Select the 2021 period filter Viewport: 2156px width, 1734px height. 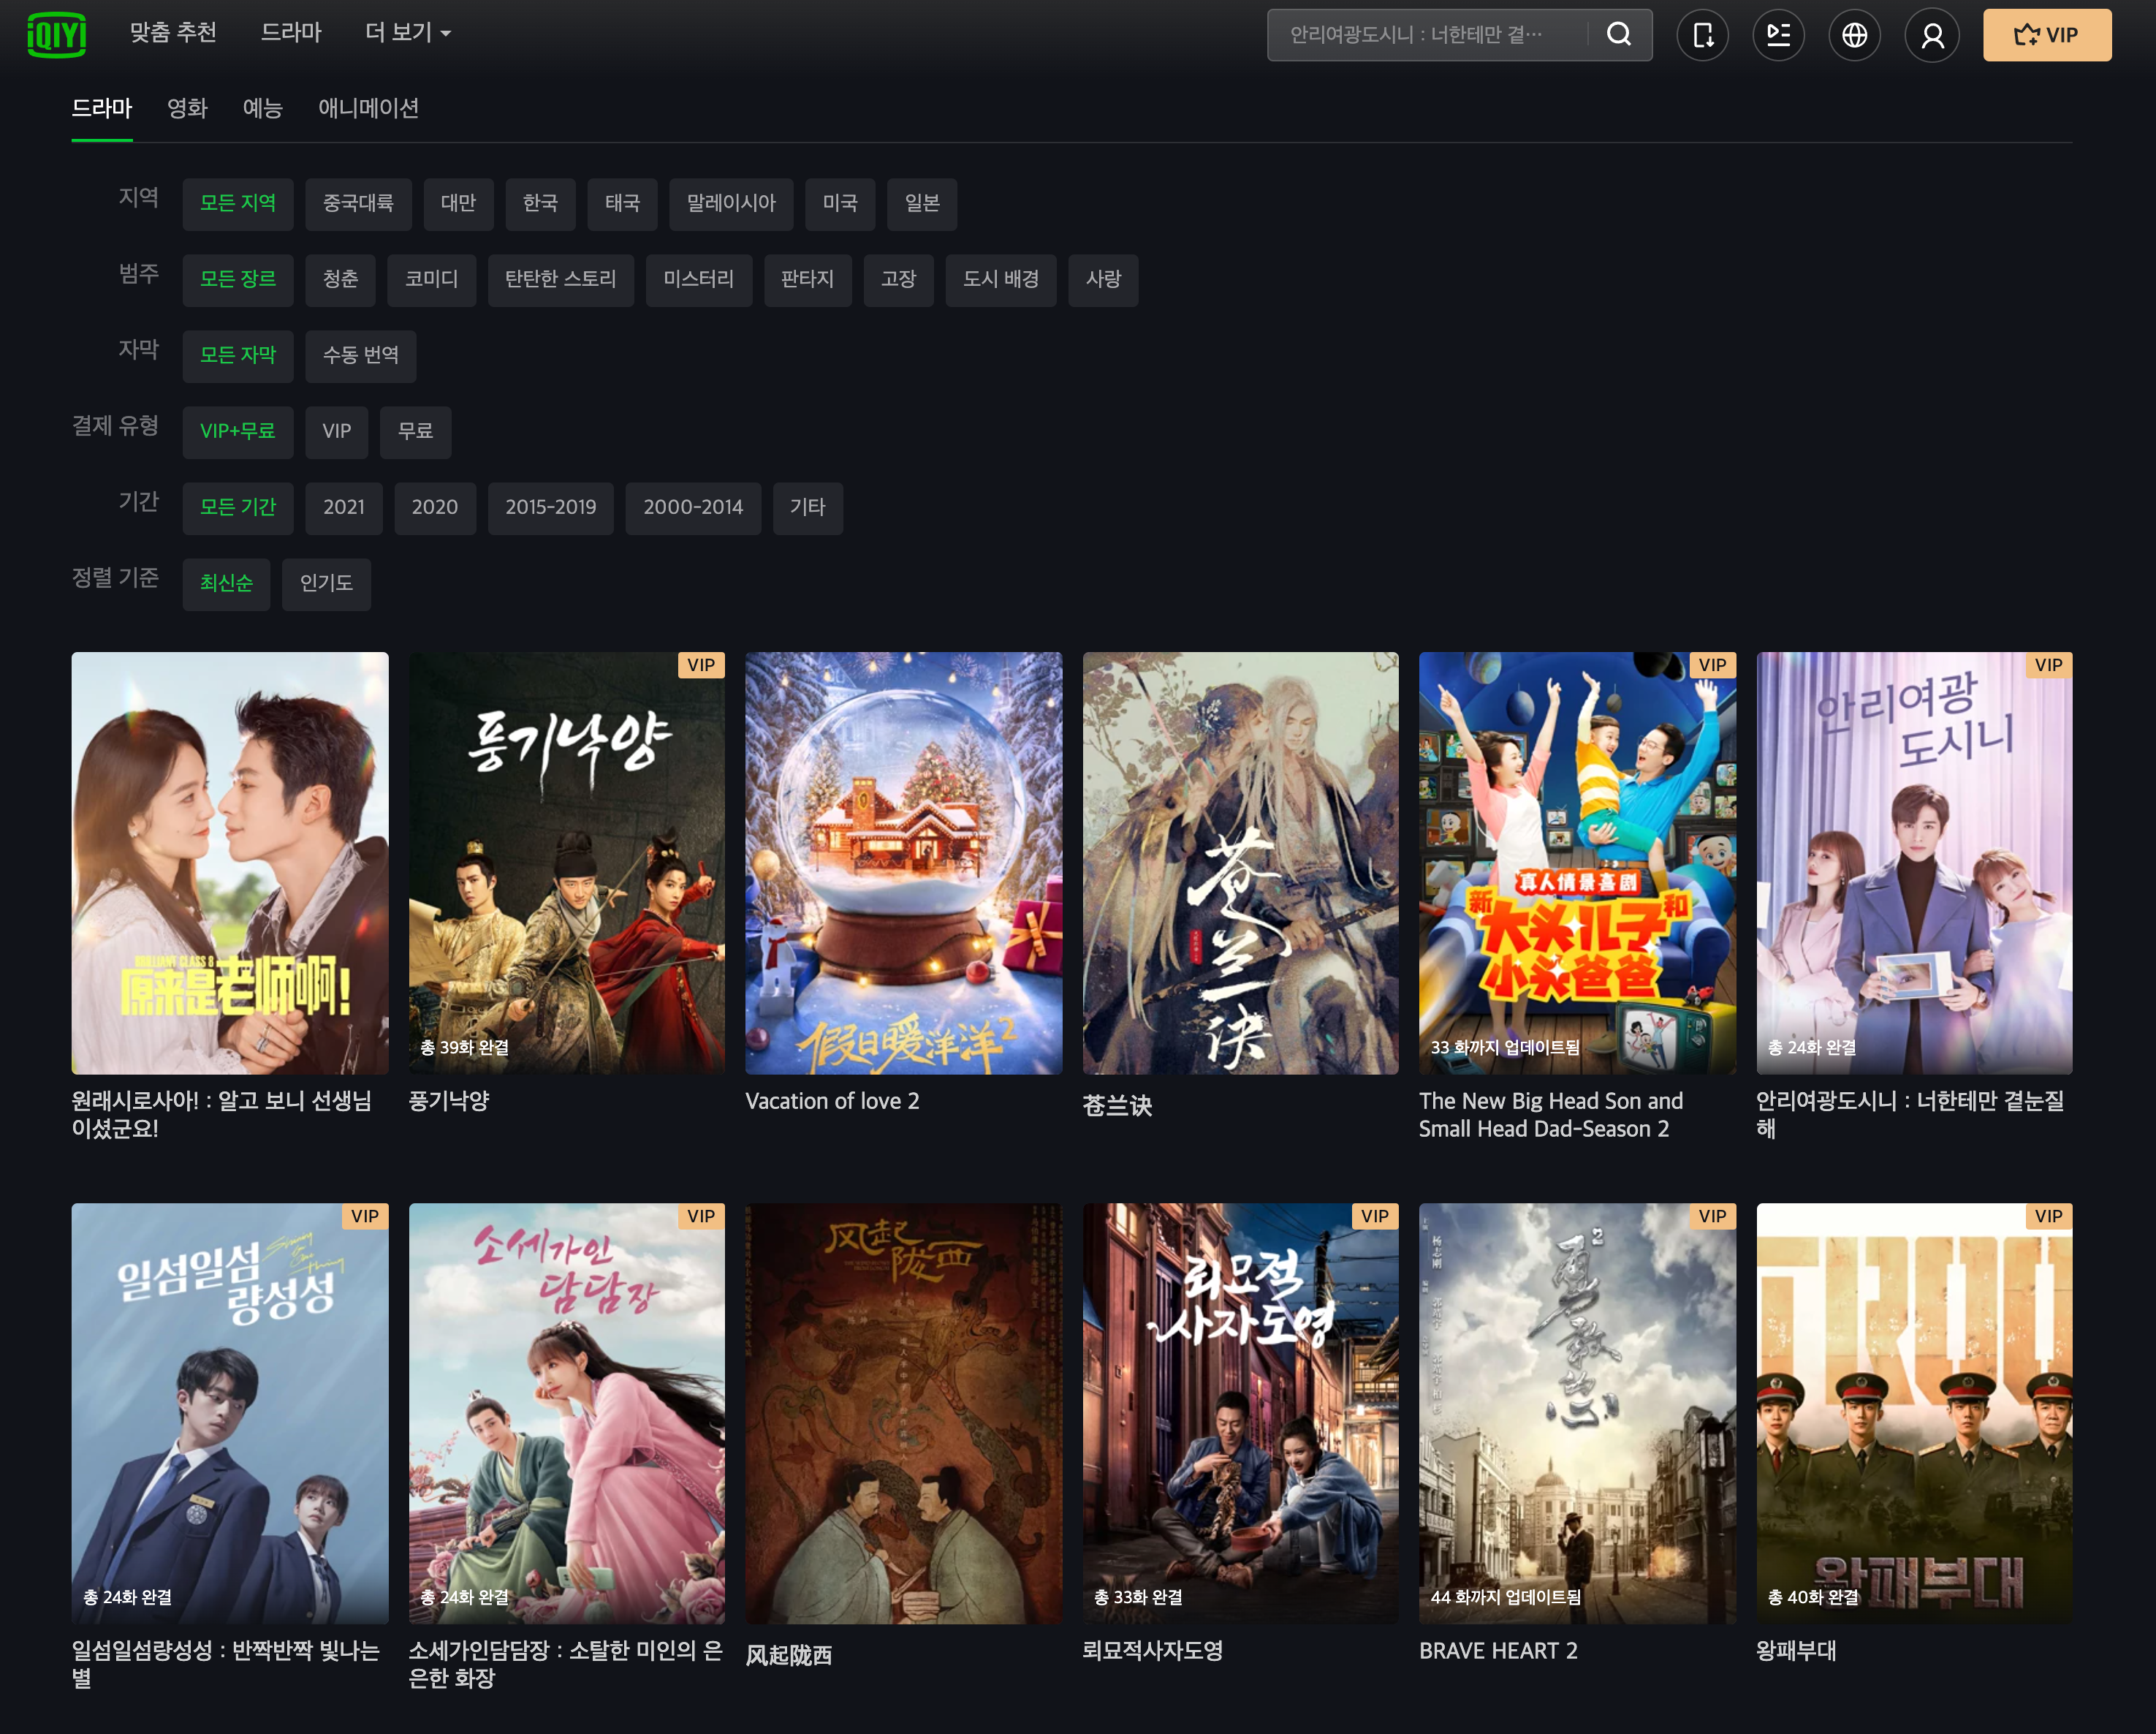(343, 507)
